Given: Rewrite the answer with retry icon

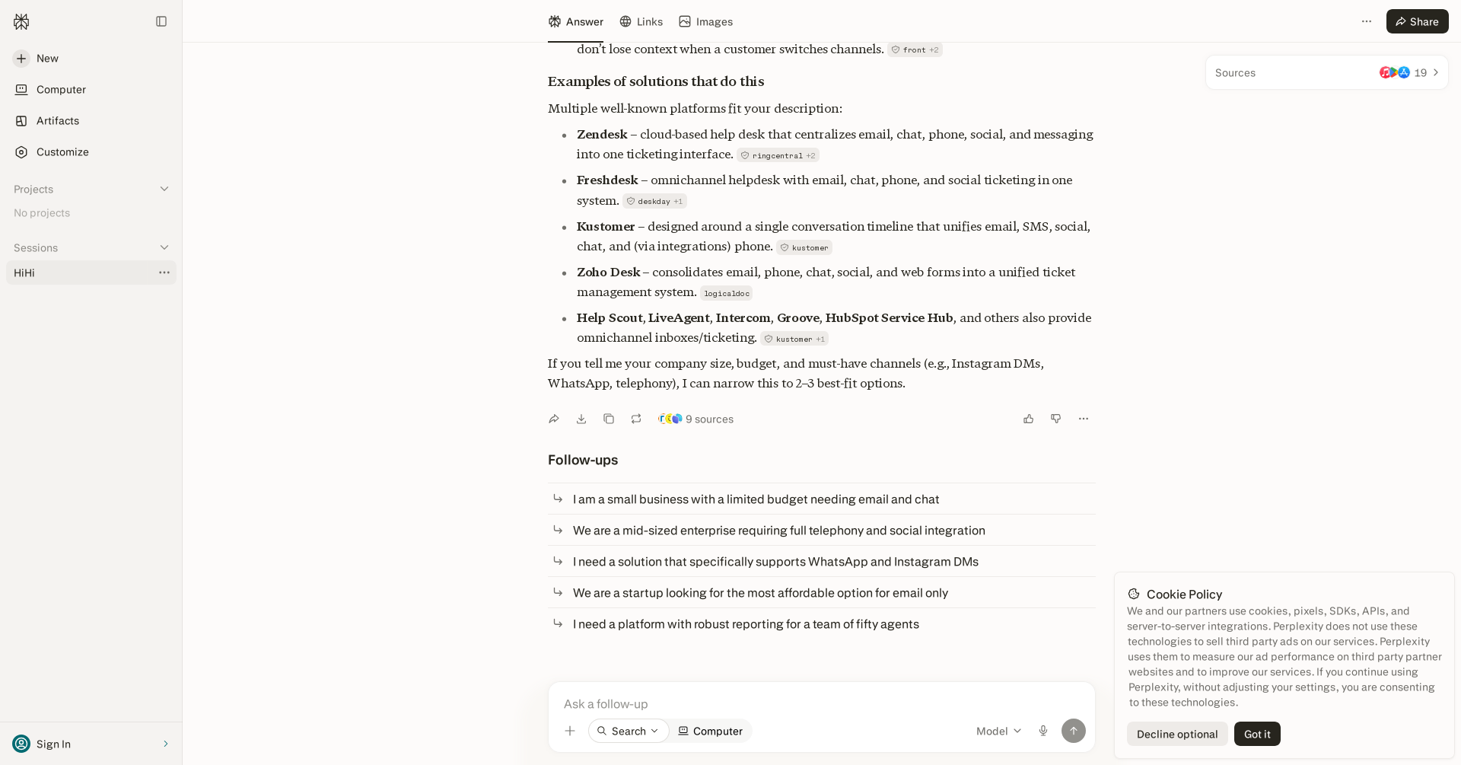Looking at the screenshot, I should coord(636,419).
